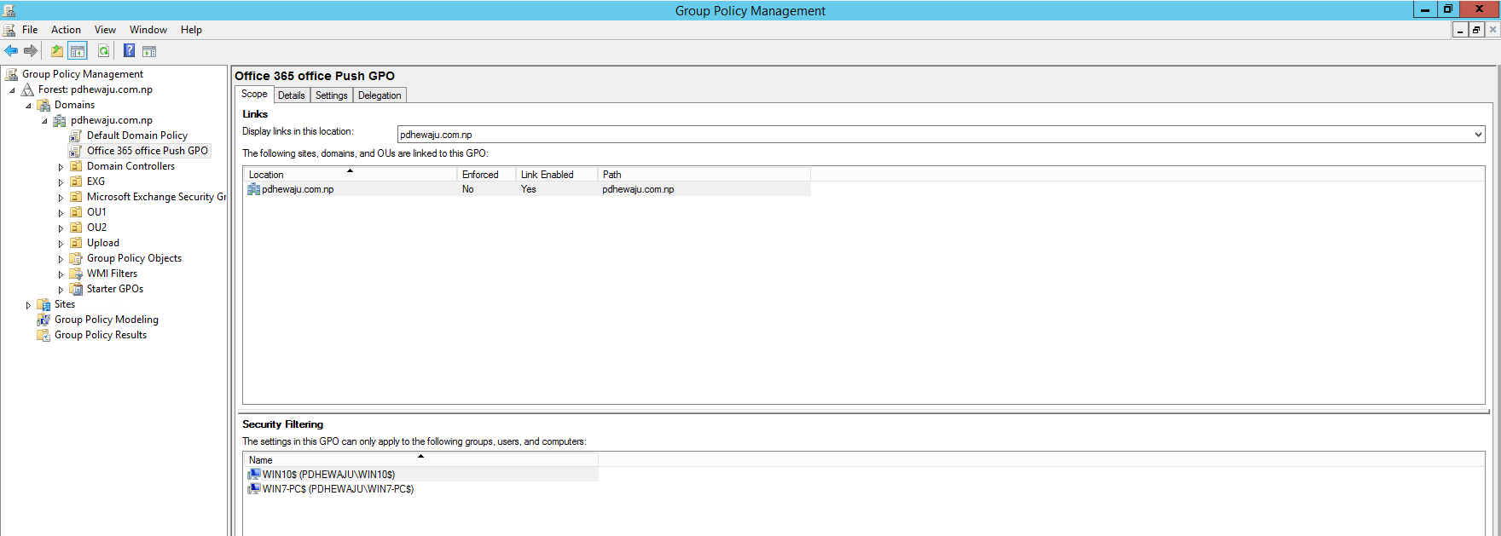The height and width of the screenshot is (536, 1501).
Task: Select the OU1 tree item label
Action: tap(96, 212)
